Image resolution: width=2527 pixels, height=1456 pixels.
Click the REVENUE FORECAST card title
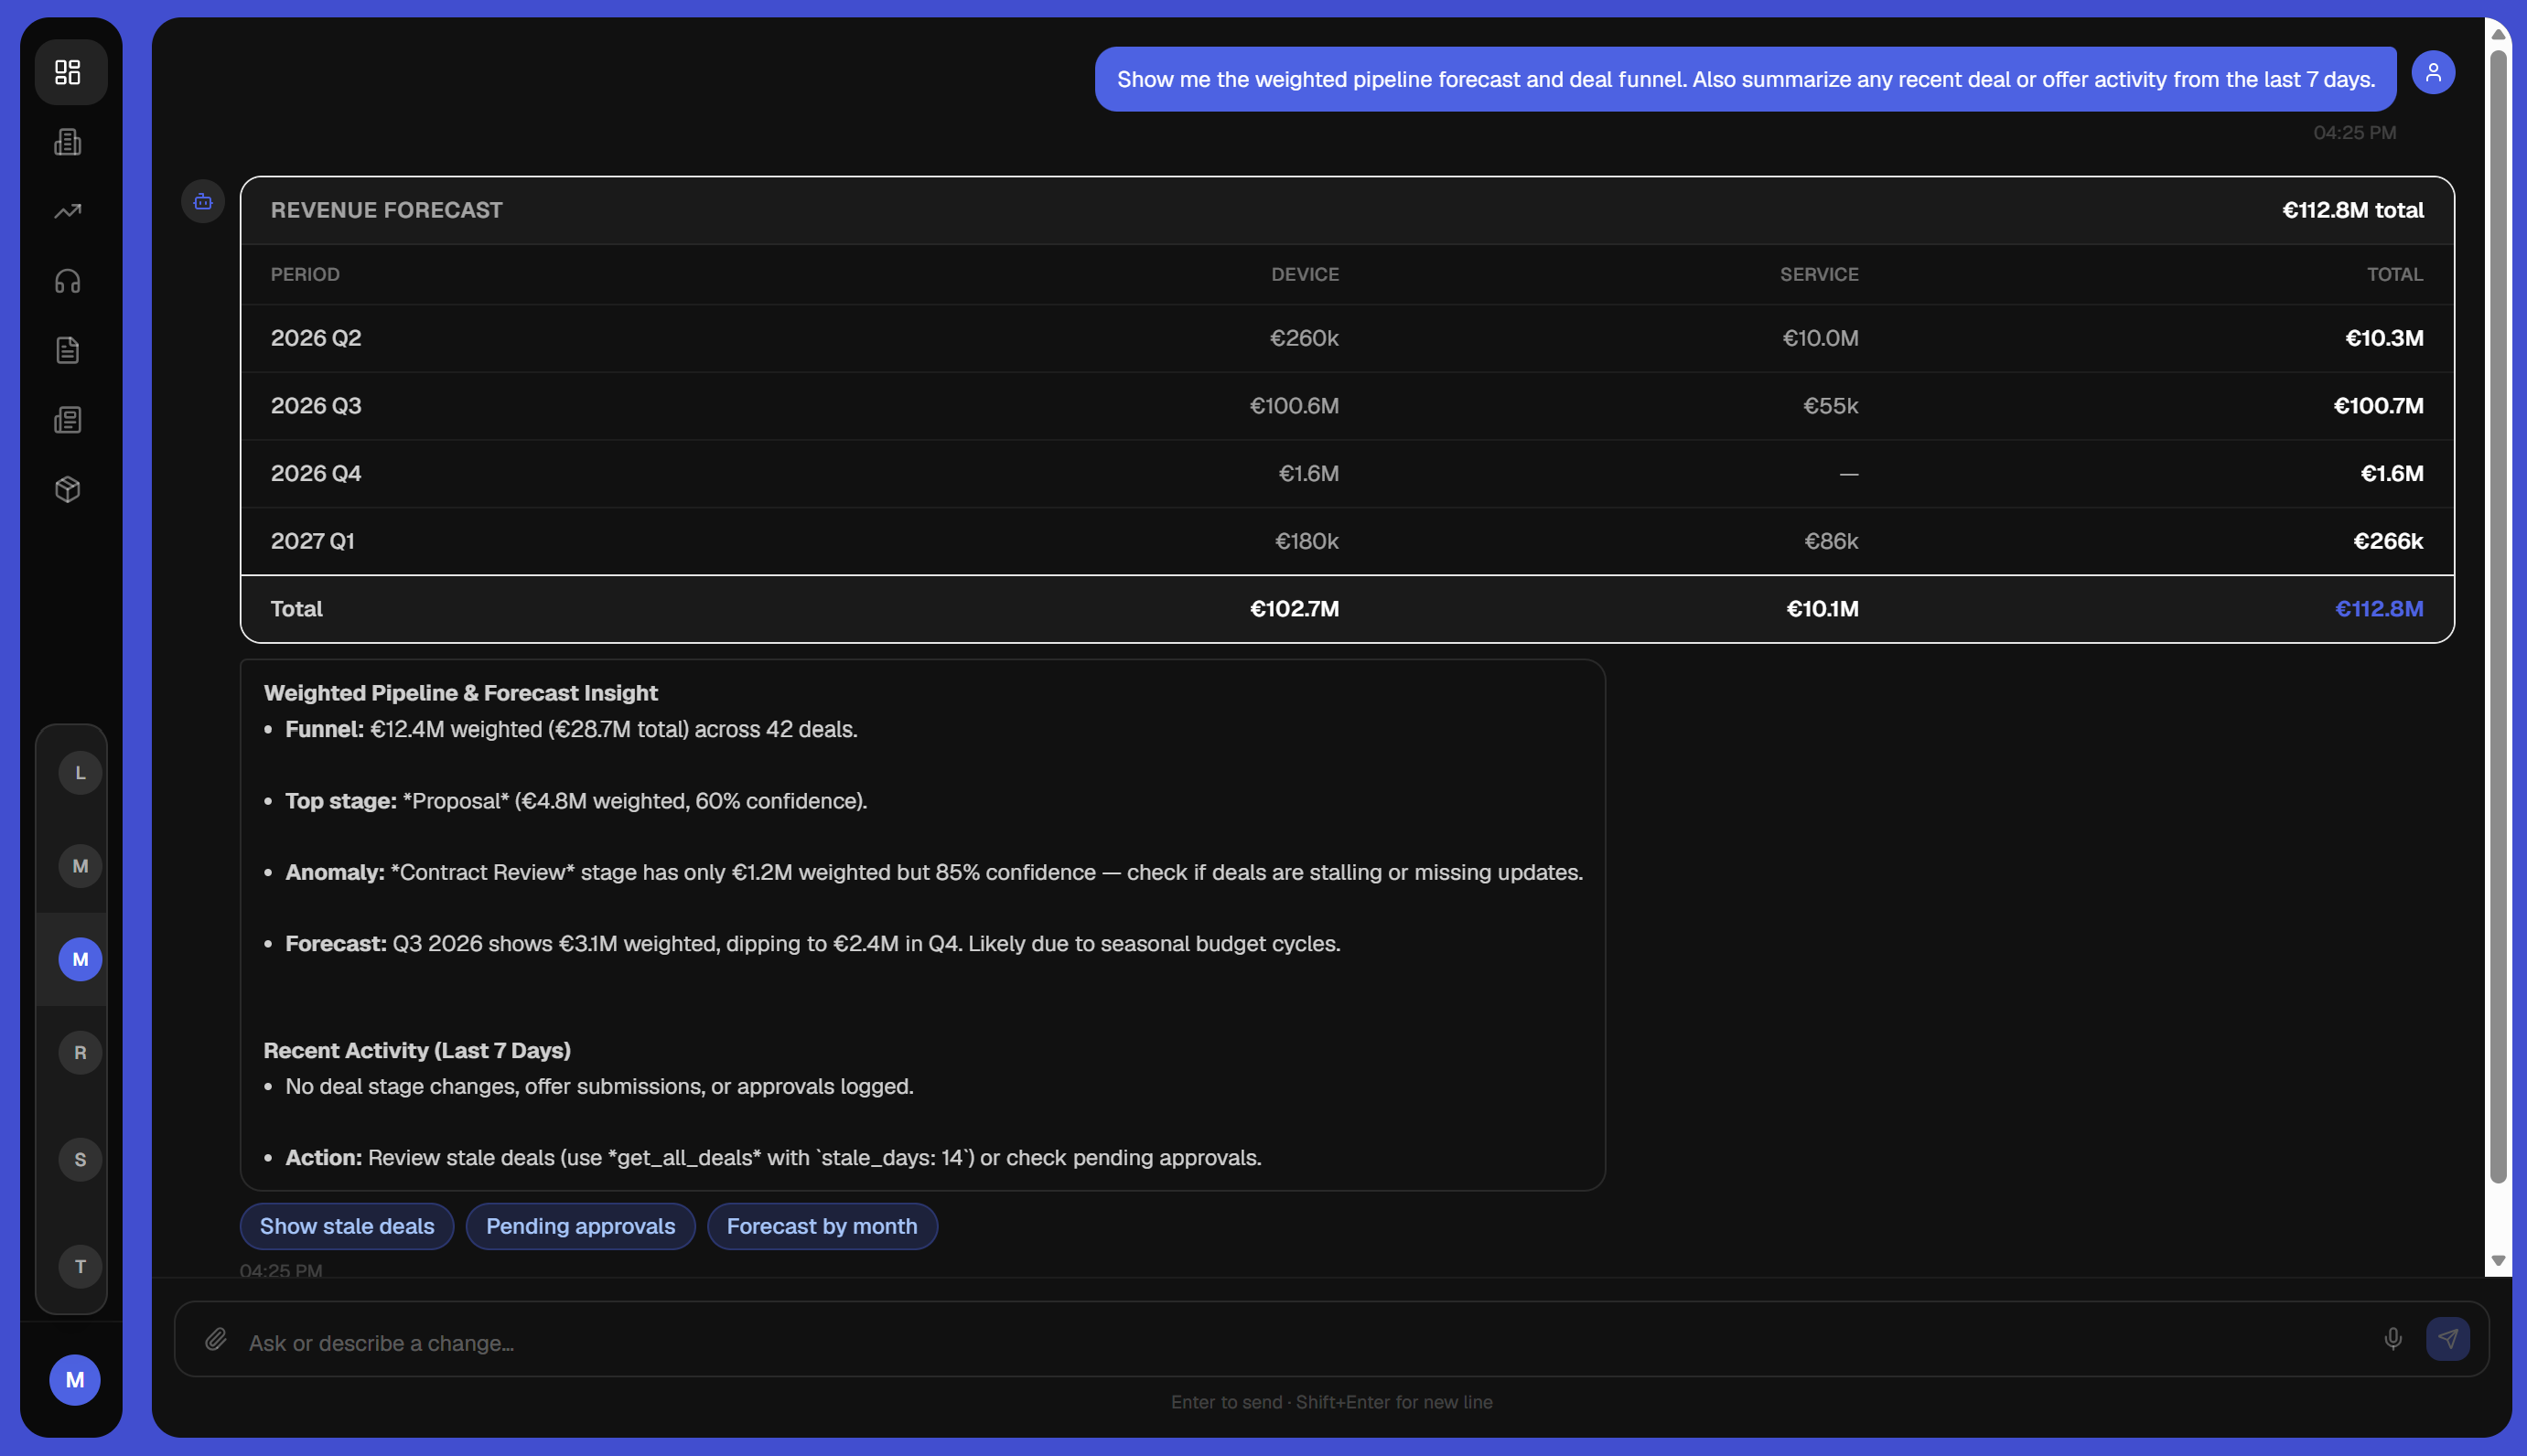click(x=386, y=210)
